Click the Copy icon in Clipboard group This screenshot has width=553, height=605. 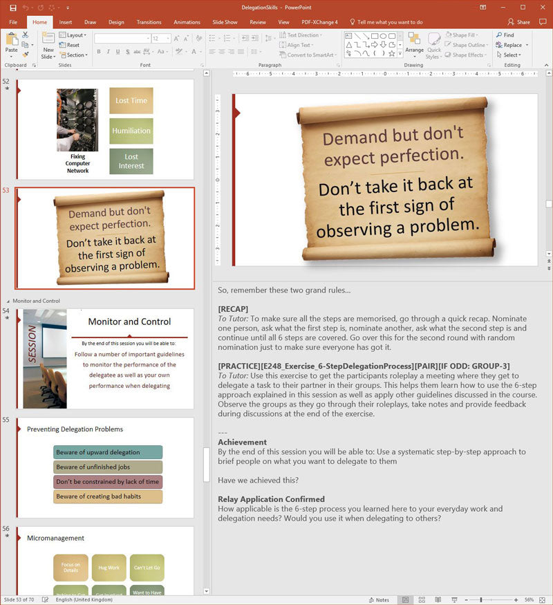(25, 45)
